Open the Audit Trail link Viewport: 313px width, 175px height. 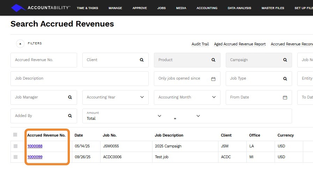[200, 44]
